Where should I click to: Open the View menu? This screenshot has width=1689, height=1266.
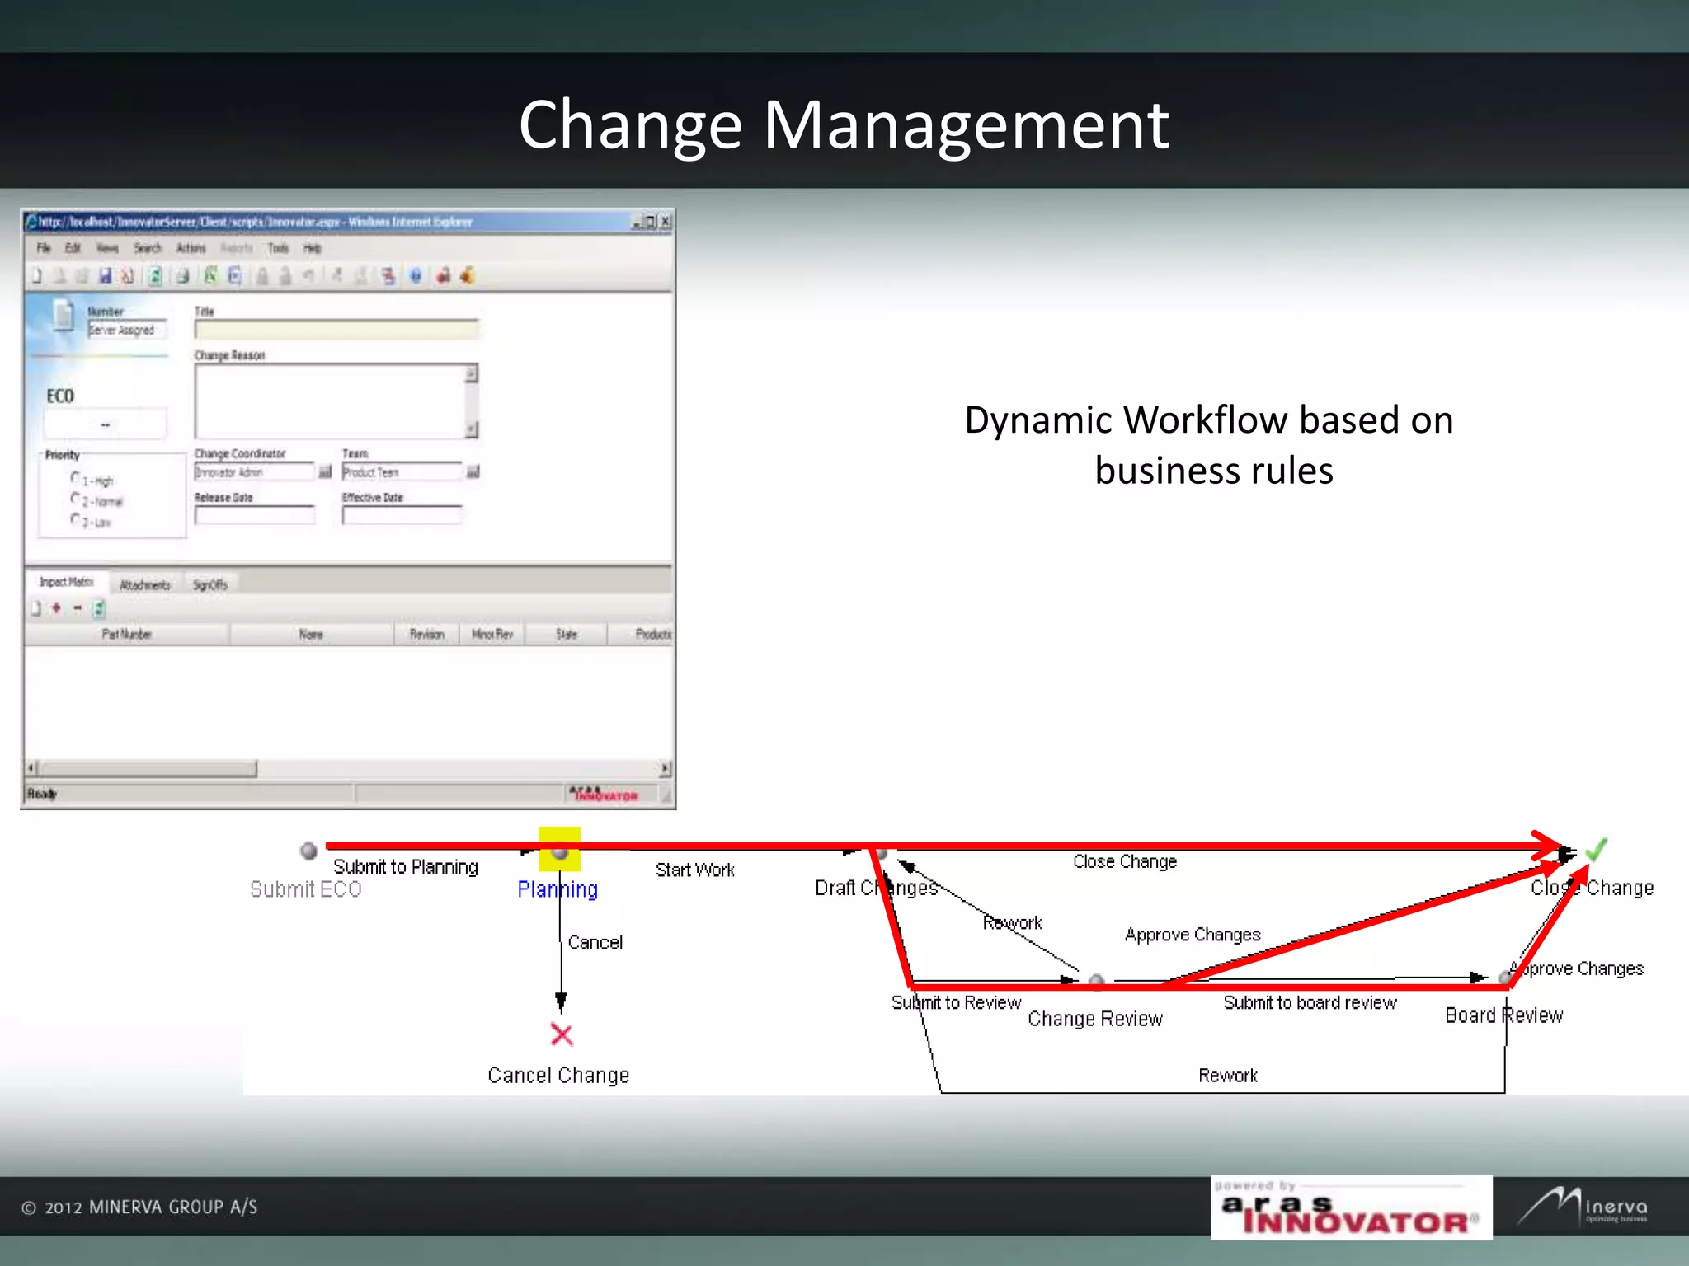[x=107, y=248]
